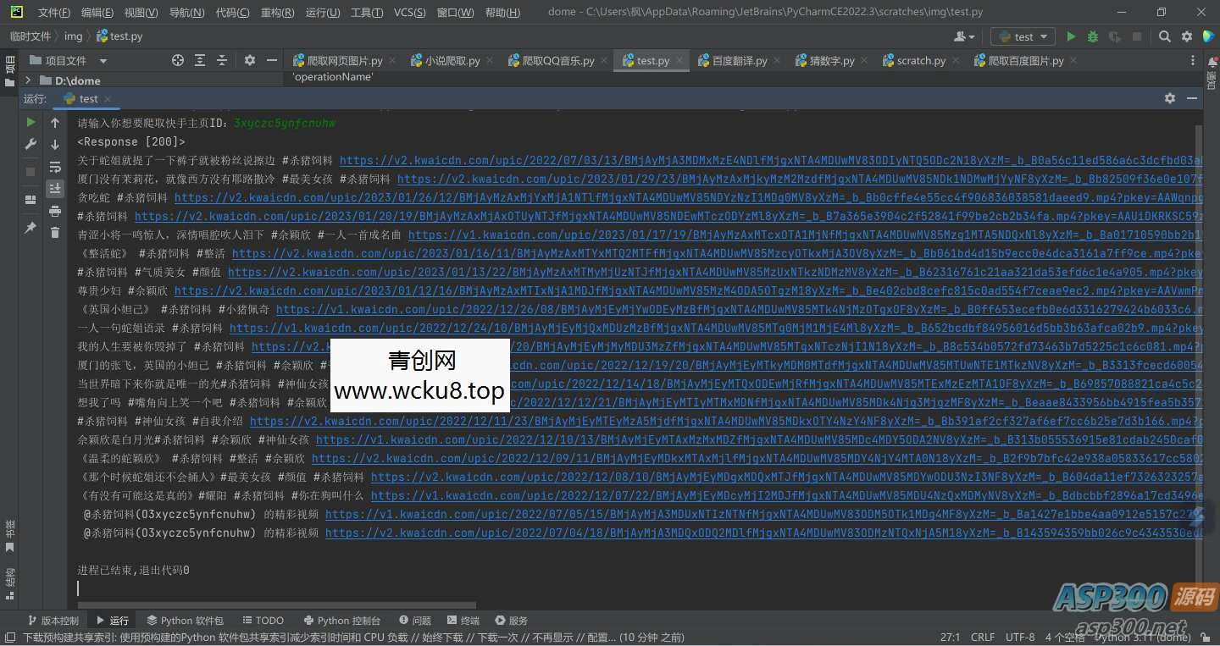
Task: Open the 问题 tool window
Action: tap(414, 620)
